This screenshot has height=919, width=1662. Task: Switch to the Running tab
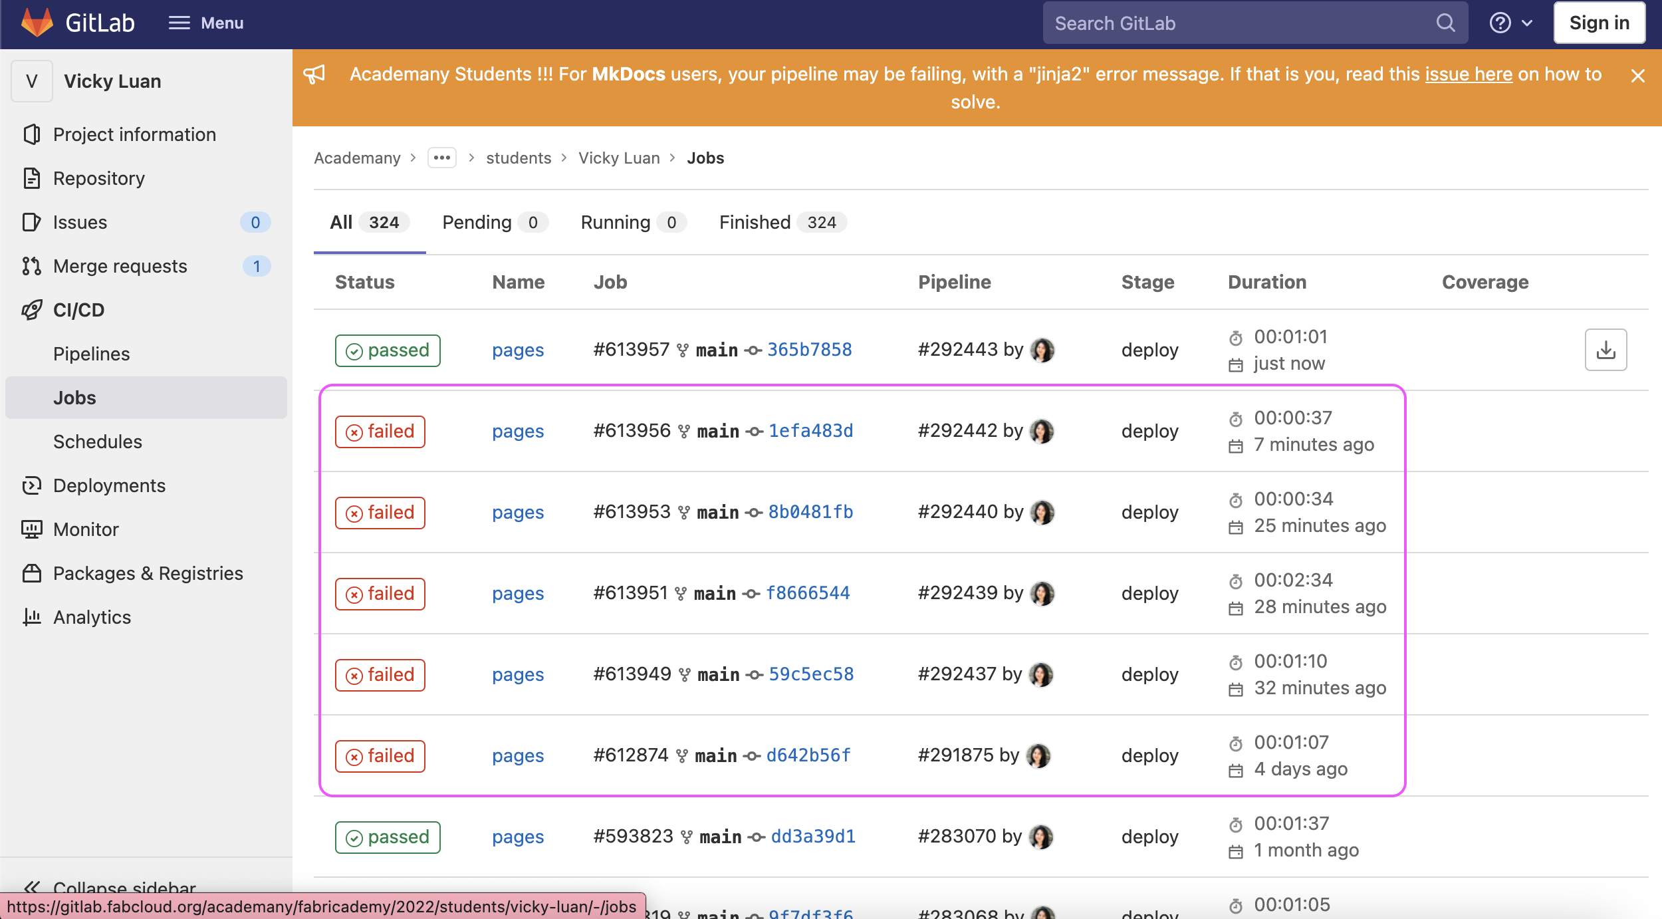click(x=633, y=222)
